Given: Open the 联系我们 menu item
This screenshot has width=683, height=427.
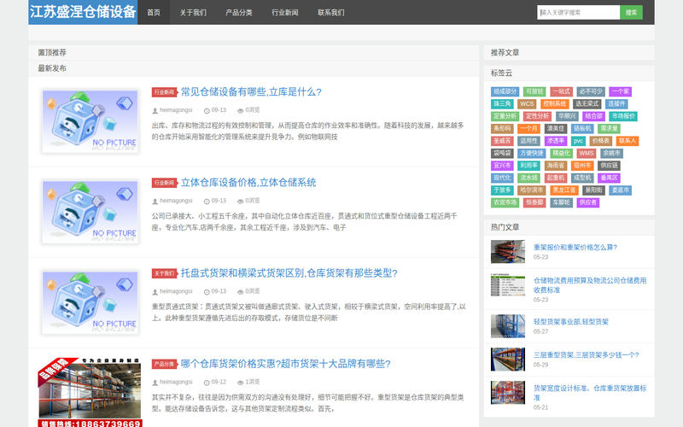Looking at the screenshot, I should coord(331,12).
